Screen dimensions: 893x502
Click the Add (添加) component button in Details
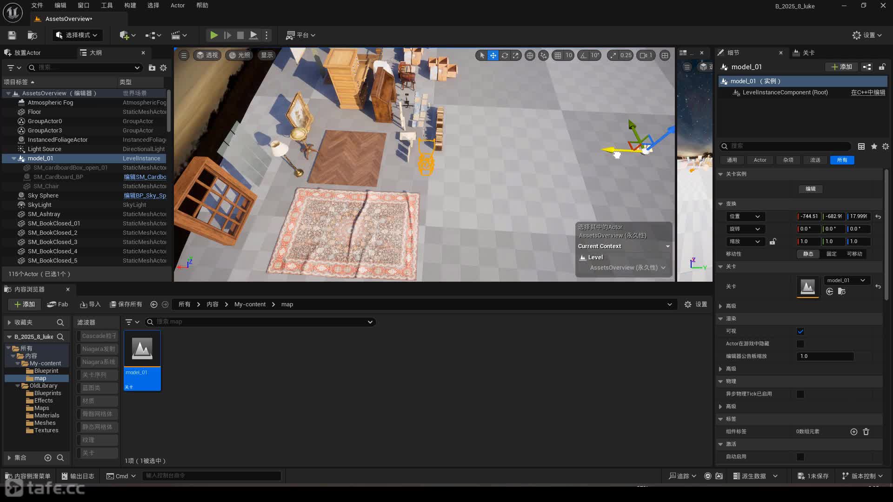841,67
